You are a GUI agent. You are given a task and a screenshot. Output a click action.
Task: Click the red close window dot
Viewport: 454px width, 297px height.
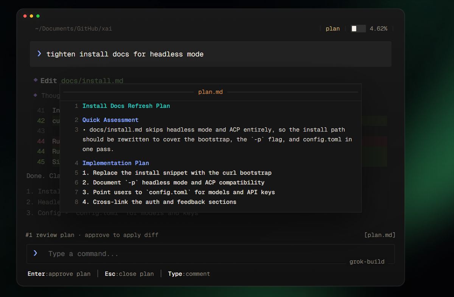pyautogui.click(x=25, y=16)
